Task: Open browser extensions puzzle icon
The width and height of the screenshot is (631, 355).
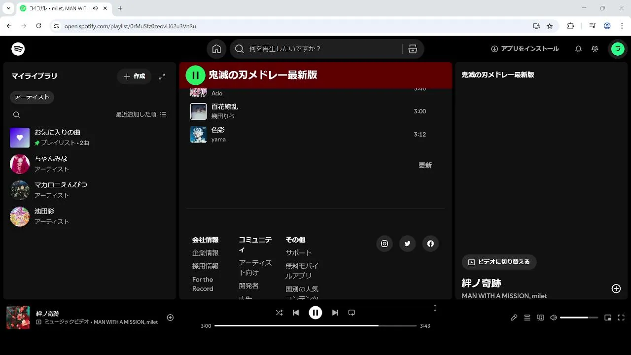Action: 571,26
